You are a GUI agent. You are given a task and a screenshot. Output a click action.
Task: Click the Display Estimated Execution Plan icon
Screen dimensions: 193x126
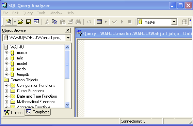click(x=184, y=22)
